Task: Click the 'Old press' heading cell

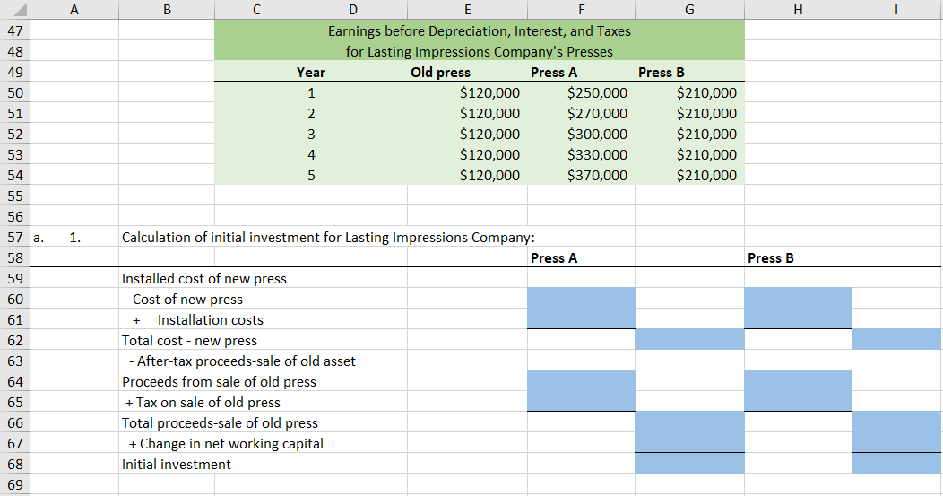Action: click(x=440, y=73)
